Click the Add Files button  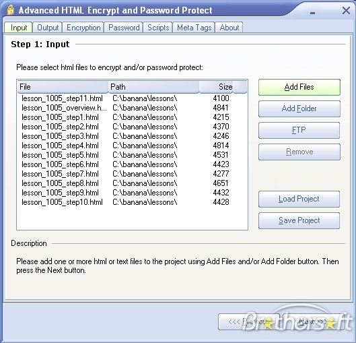point(299,87)
